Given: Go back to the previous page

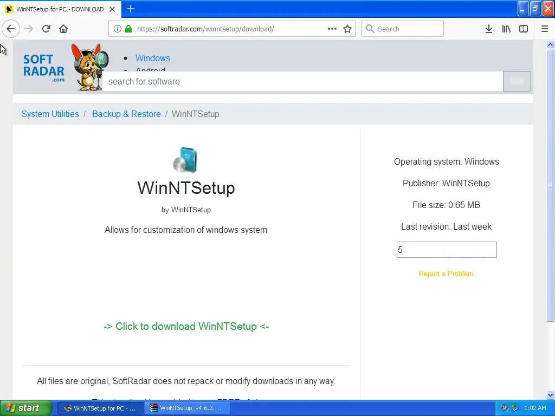Looking at the screenshot, I should [11, 29].
